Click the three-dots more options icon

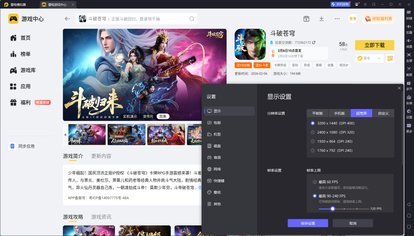(x=337, y=19)
